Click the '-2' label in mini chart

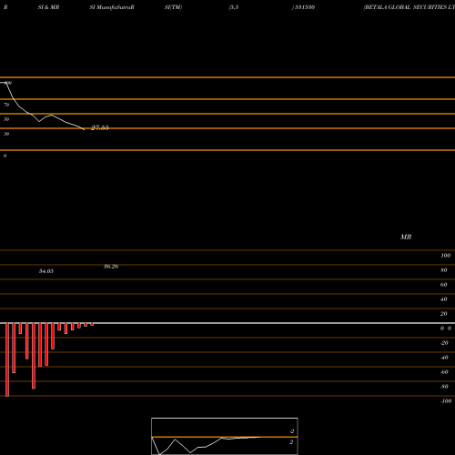[292, 431]
